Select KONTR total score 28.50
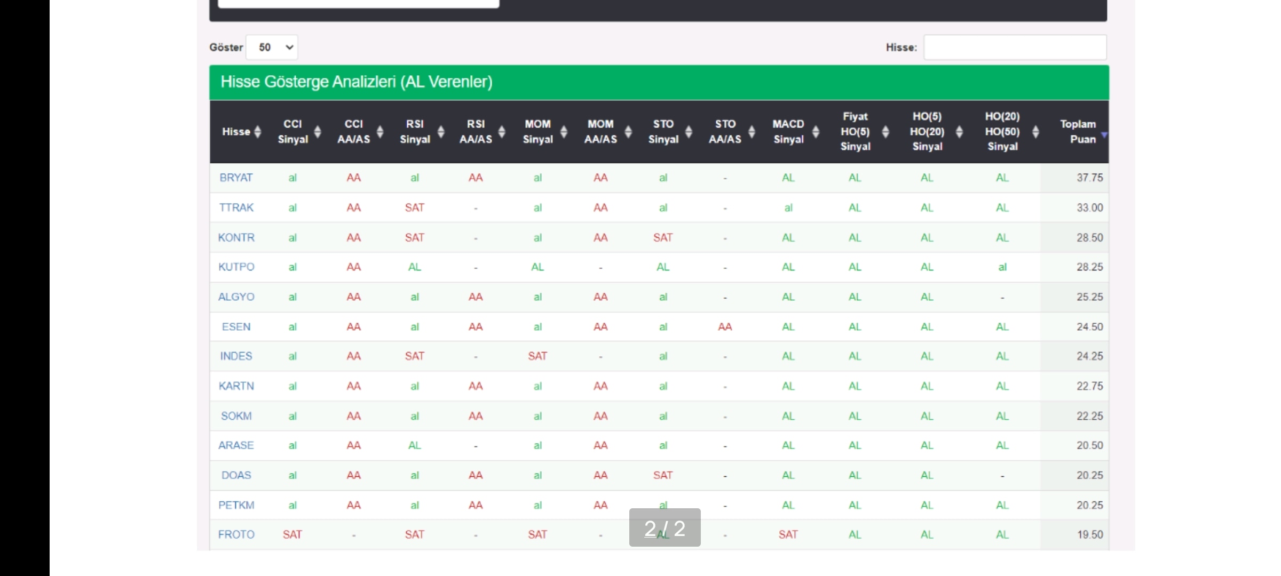 1089,237
